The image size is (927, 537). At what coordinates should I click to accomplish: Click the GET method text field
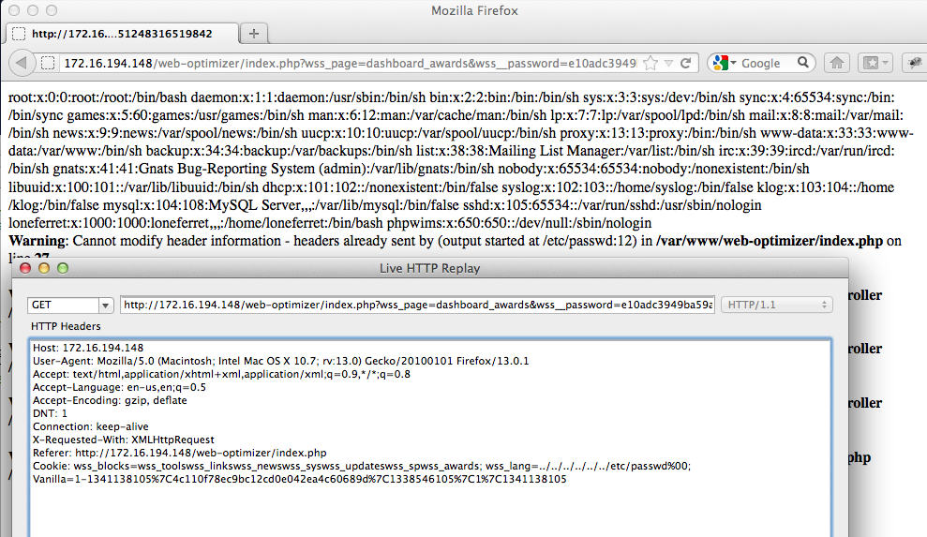(63, 306)
